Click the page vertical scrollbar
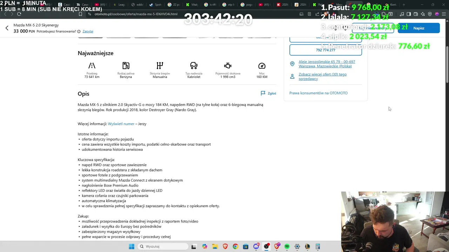449x252 pixels. point(447,65)
